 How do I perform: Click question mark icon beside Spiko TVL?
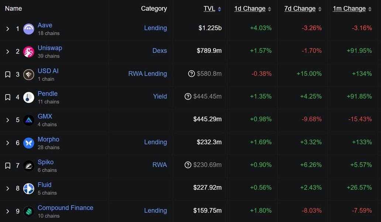pyautogui.click(x=188, y=165)
